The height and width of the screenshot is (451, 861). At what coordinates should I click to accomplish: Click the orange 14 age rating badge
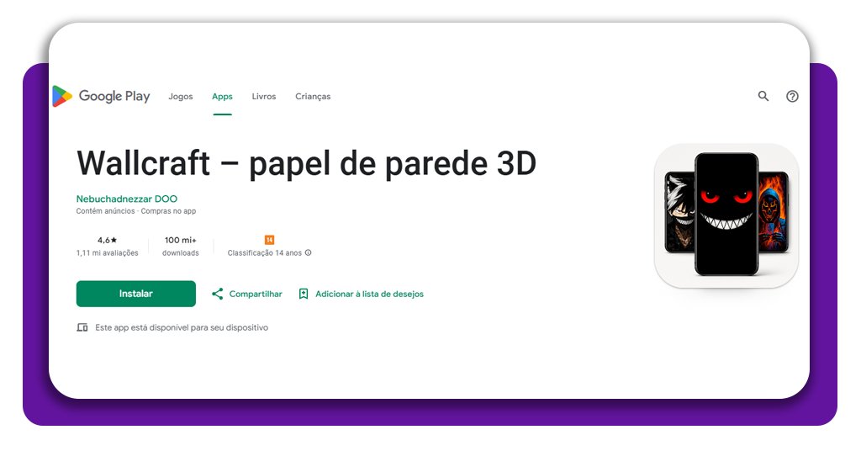coord(269,240)
